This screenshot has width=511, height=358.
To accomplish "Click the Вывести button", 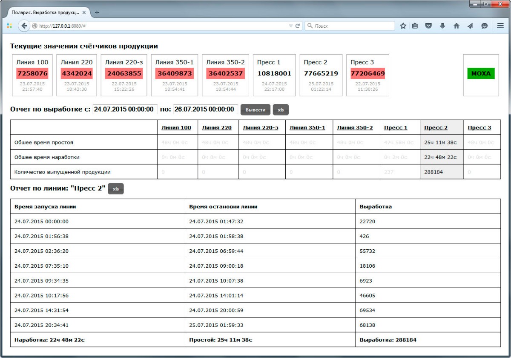I will coord(255,110).
